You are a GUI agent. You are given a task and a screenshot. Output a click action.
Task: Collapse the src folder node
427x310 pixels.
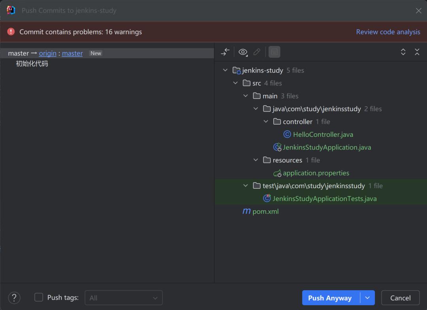[x=236, y=83]
